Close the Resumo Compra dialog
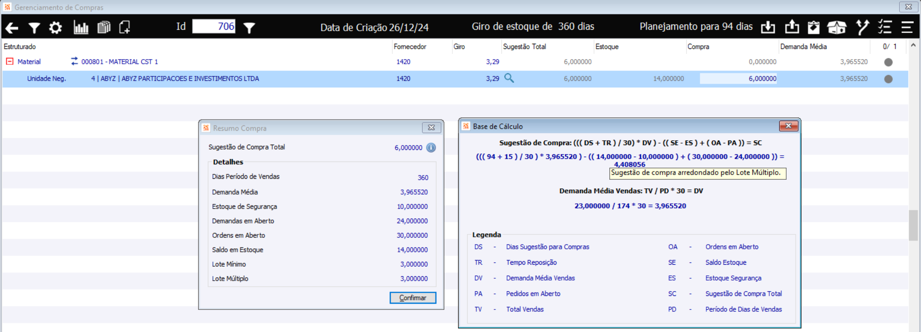Viewport: 921px width, 332px height. (431, 127)
